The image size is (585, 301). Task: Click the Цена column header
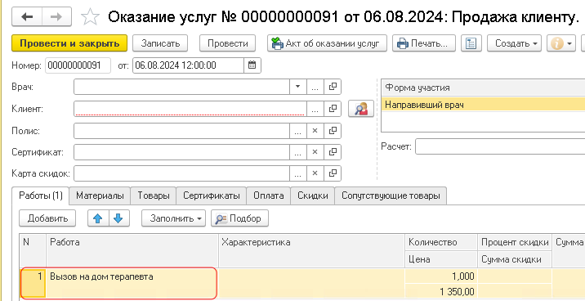point(441,258)
